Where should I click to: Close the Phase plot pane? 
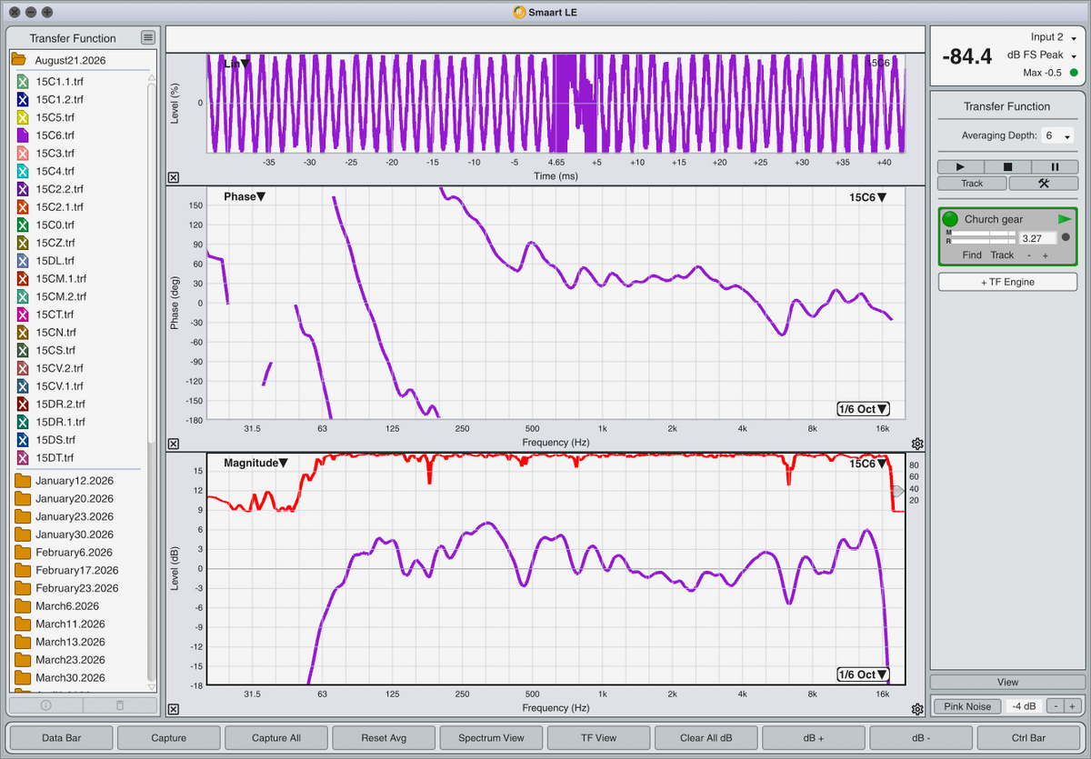[x=174, y=444]
